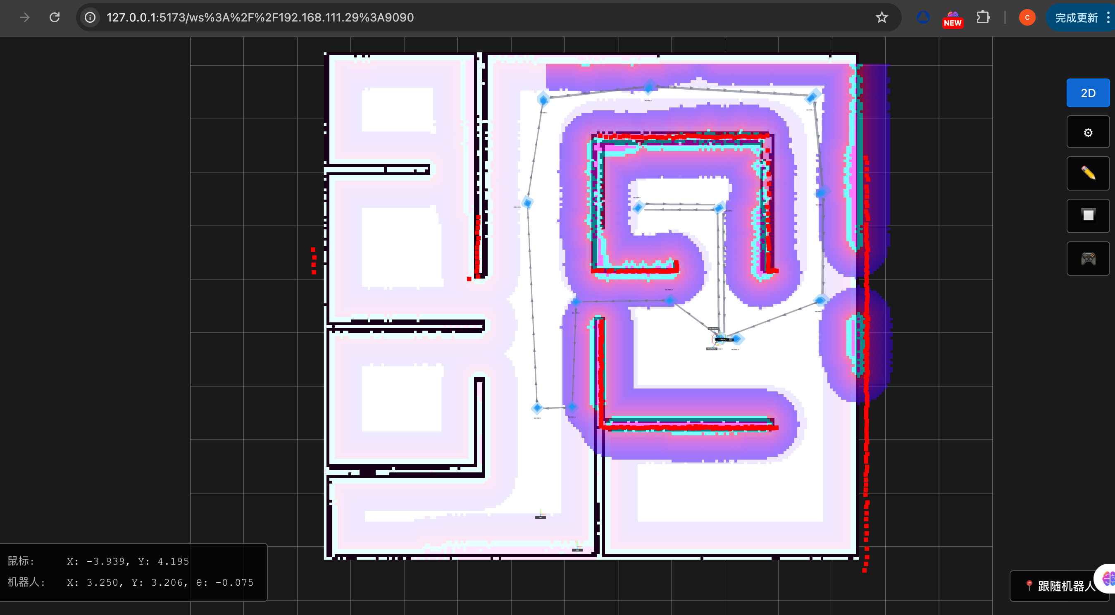Toggle the 2D view mode button
The height and width of the screenshot is (615, 1115).
(1088, 93)
